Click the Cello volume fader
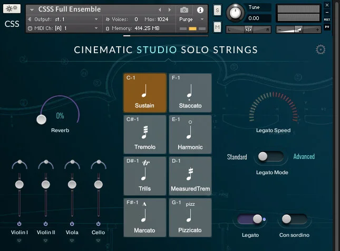Viewport: 340px width, 251px height. pyautogui.click(x=99, y=185)
